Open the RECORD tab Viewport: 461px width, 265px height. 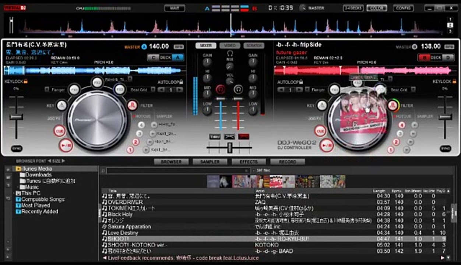(x=288, y=162)
